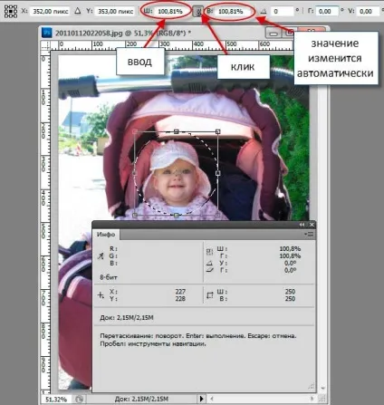Click the X position field showing 352,00 пикс
The width and height of the screenshot is (384, 405).
pos(51,12)
